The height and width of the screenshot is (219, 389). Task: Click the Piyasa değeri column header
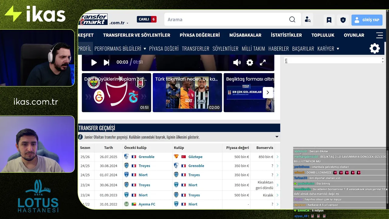(238, 148)
